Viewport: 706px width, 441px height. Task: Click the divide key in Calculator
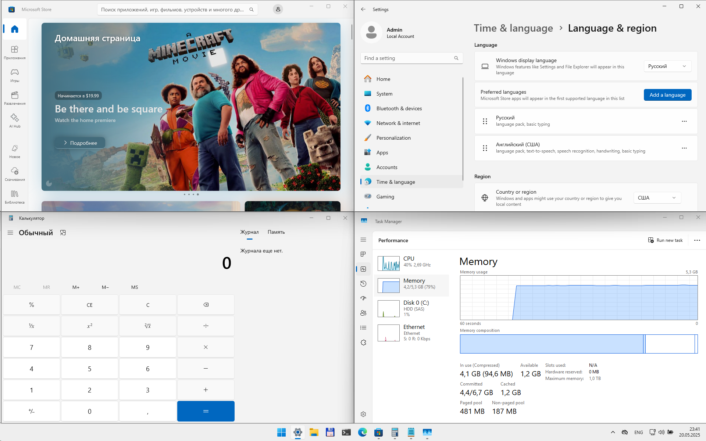[x=206, y=326]
